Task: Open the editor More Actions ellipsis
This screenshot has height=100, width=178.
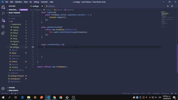Action: 176,6
